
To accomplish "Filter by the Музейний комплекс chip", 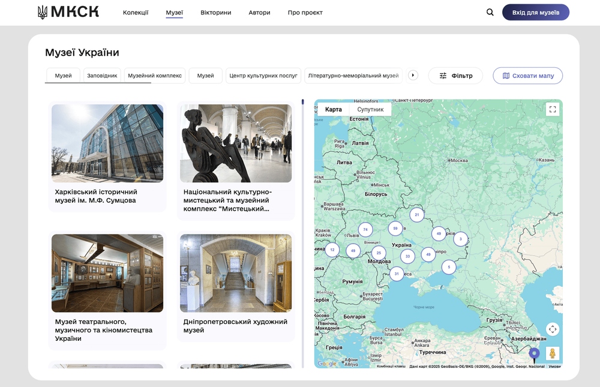I will 155,76.
